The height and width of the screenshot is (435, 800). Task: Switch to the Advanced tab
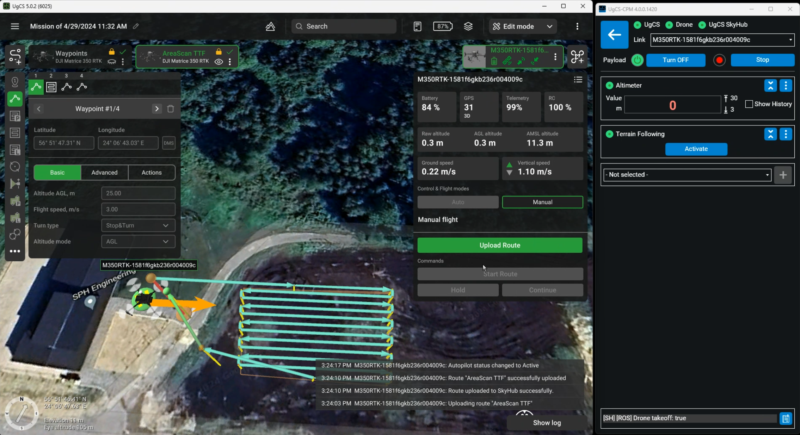(x=104, y=173)
